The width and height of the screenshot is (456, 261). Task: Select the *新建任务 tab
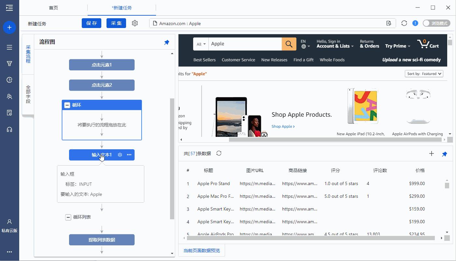pos(122,8)
